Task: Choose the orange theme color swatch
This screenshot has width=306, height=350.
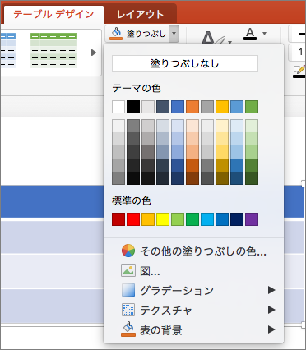Action: coord(192,107)
